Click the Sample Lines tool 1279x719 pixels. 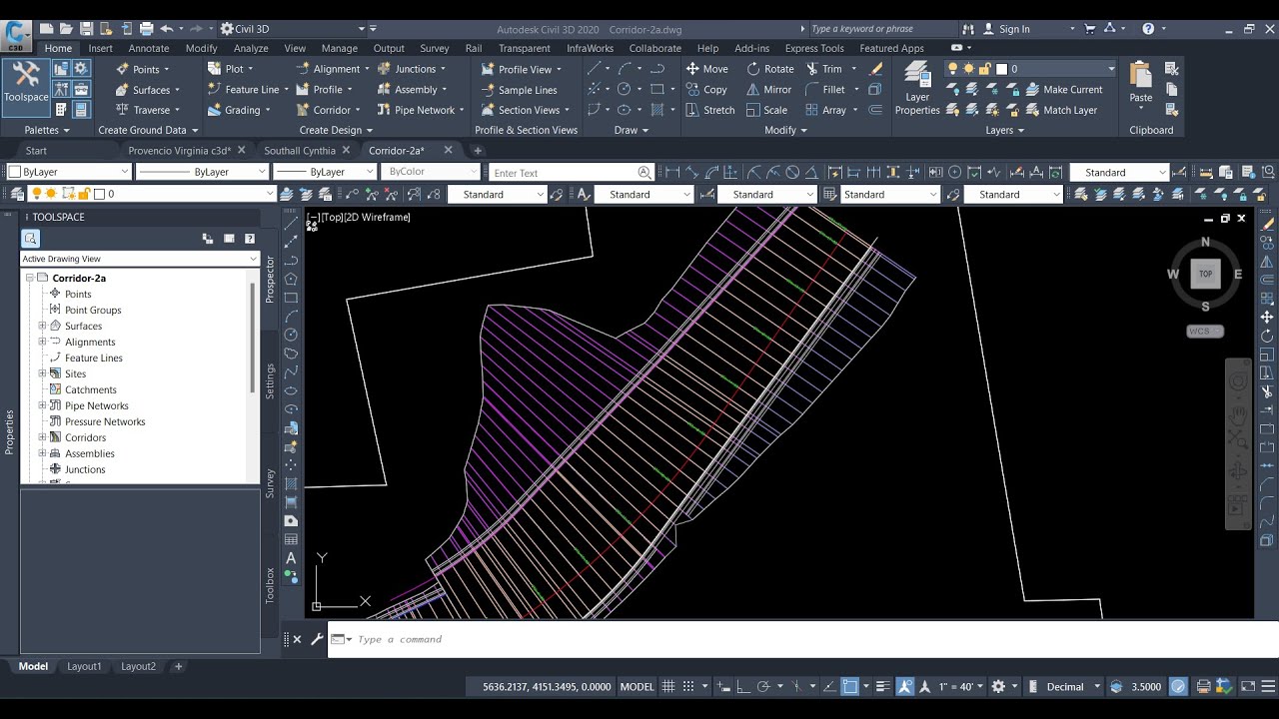coord(519,90)
